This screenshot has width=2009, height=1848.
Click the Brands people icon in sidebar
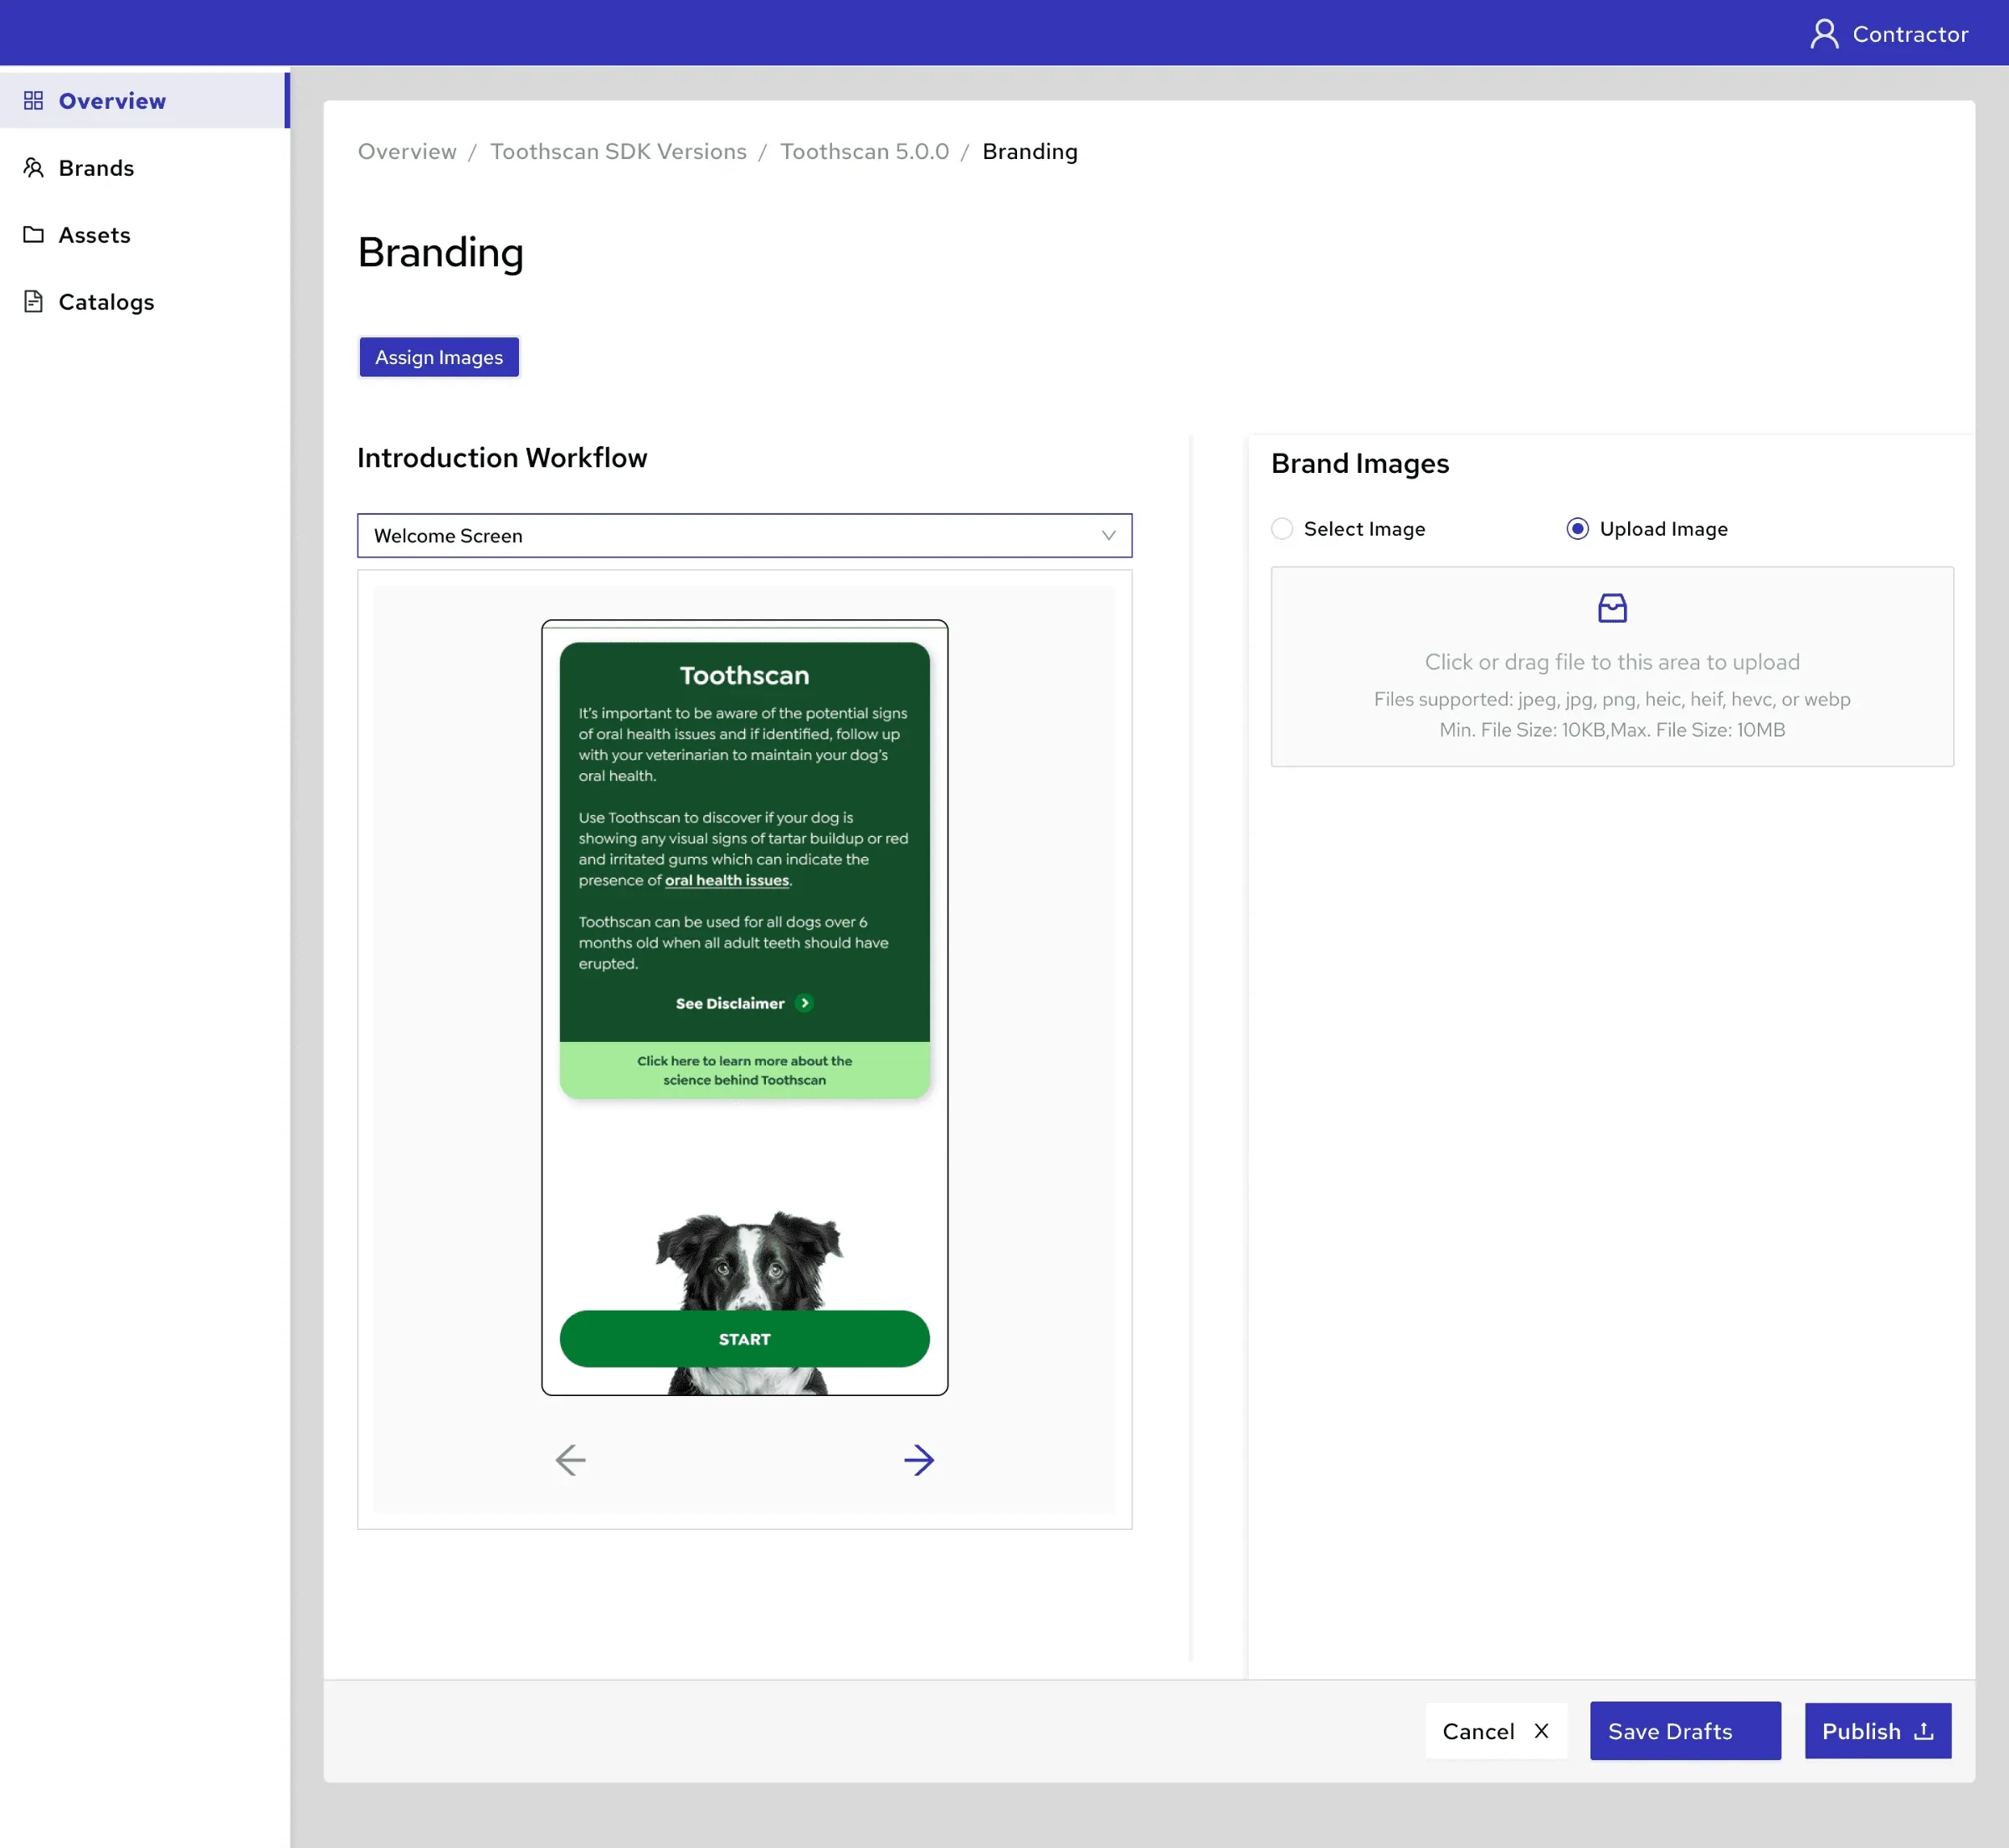(33, 168)
